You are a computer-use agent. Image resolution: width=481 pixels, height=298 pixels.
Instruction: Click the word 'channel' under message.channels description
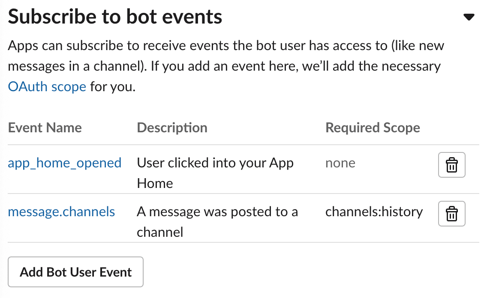tap(160, 232)
